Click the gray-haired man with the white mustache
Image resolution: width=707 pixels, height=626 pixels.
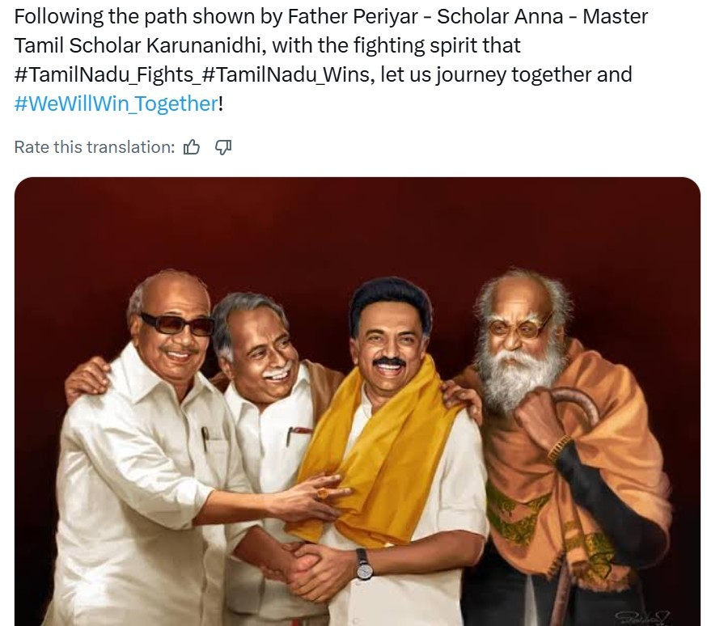click(x=266, y=406)
